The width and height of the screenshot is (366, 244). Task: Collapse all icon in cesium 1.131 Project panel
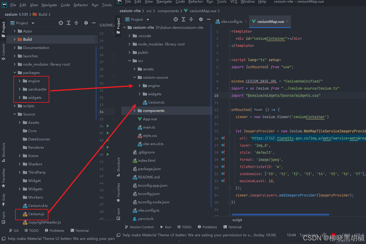pyautogui.click(x=76, y=23)
